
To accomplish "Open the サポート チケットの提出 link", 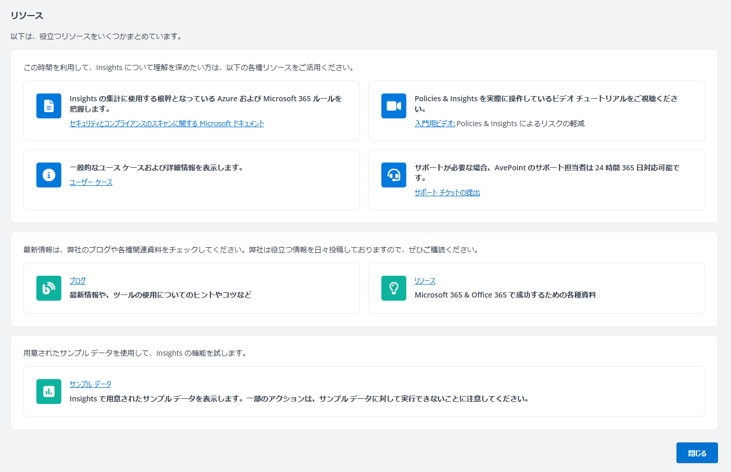I will [x=447, y=193].
